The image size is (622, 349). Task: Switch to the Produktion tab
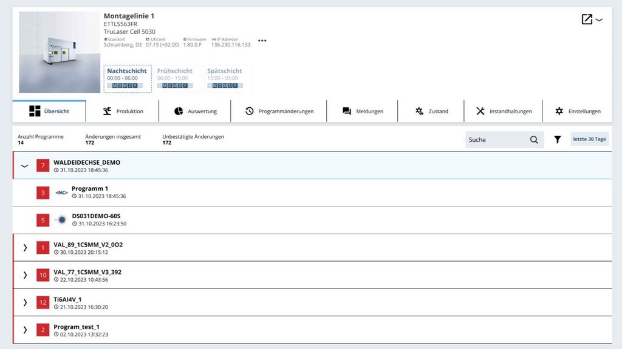coord(123,111)
